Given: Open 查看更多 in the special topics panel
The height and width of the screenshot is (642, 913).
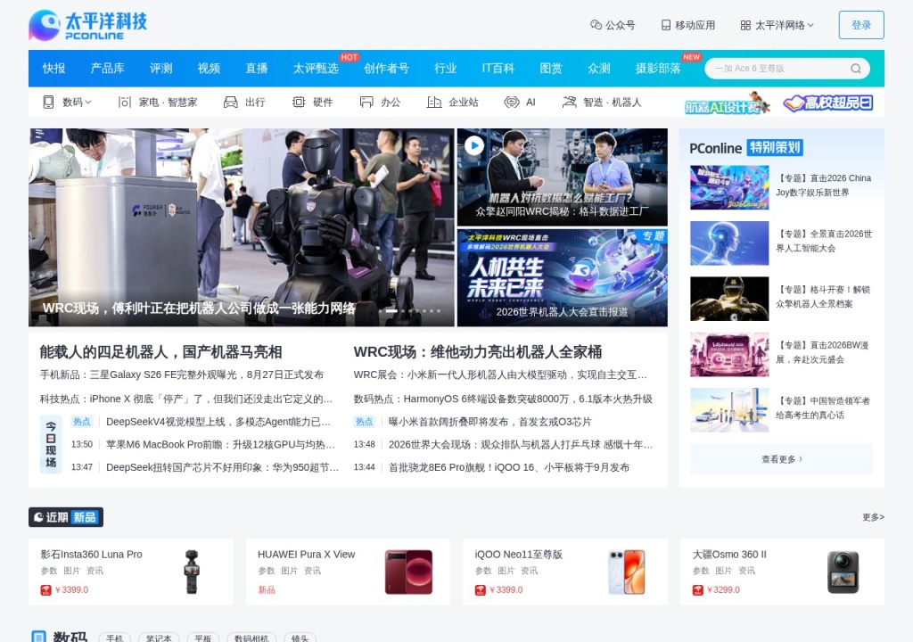Looking at the screenshot, I should pyautogui.click(x=781, y=459).
